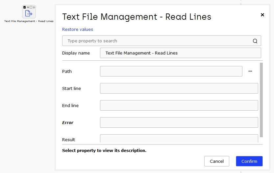Click the node caption under the icon
Viewport: 274px width, 173px height.
[29, 21]
